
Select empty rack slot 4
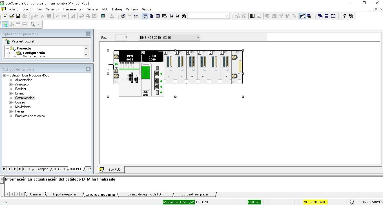[192, 67]
